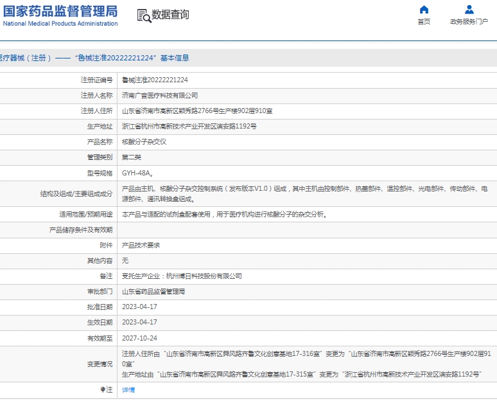Click 山东省药品监督管理局 approval department value
497x401 pixels.
(x=153, y=292)
